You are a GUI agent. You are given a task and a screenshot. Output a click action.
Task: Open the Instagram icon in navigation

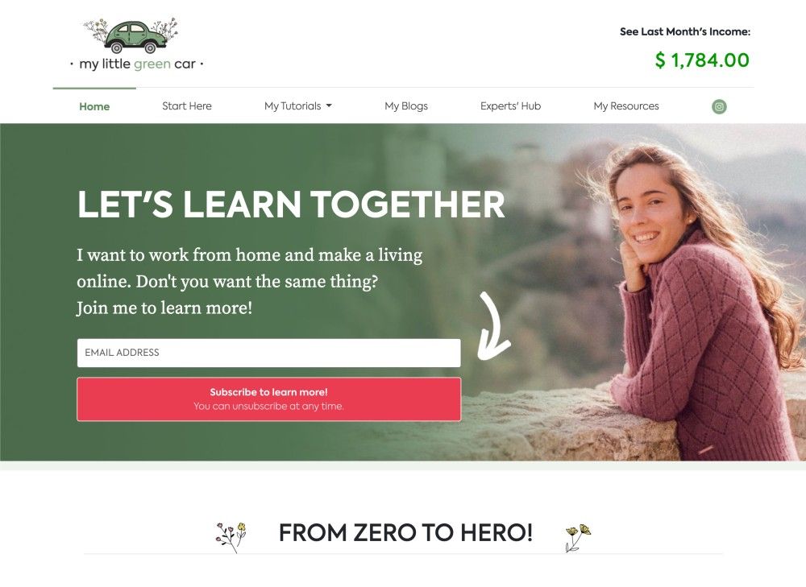pyautogui.click(x=719, y=106)
